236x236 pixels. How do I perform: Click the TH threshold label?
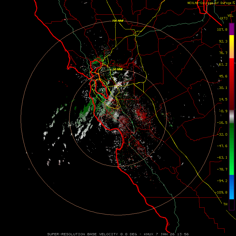click(225, 204)
